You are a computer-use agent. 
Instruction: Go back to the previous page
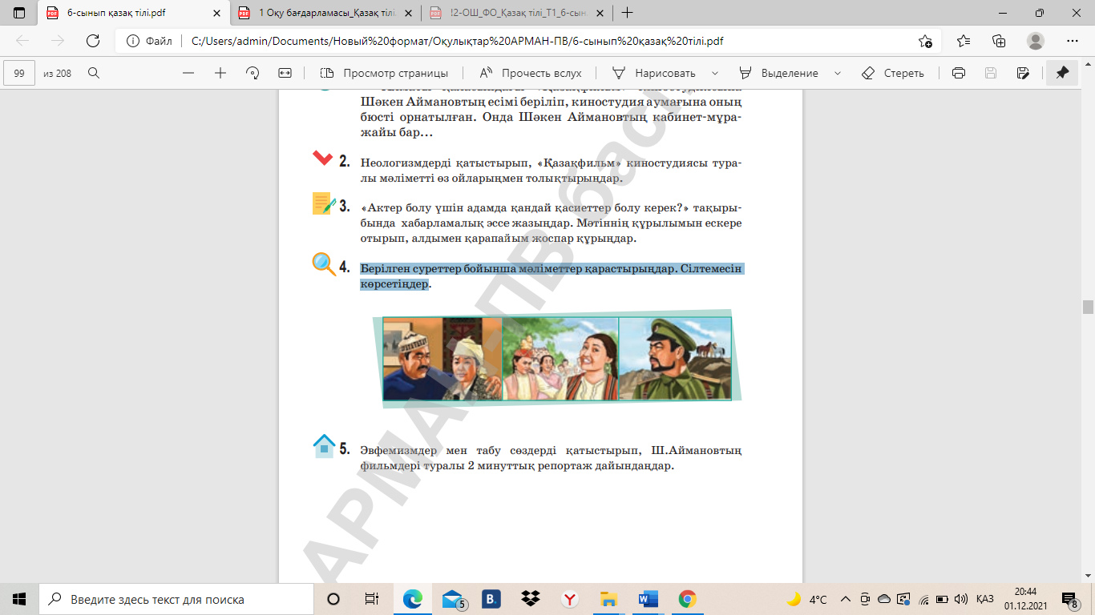coord(22,42)
